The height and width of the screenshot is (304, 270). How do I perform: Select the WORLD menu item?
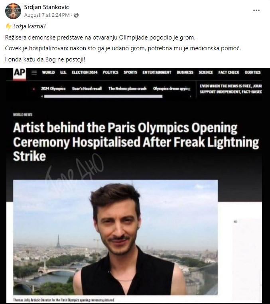tap(49, 72)
